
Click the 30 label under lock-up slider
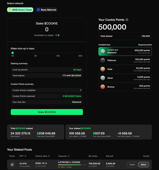[13, 56]
